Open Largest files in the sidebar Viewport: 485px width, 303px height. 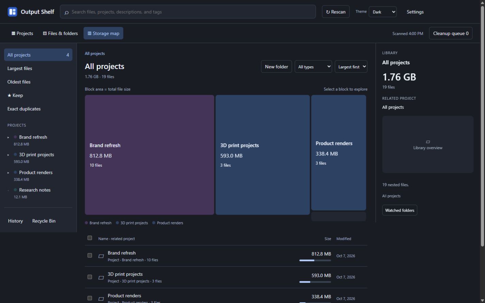(x=38, y=68)
